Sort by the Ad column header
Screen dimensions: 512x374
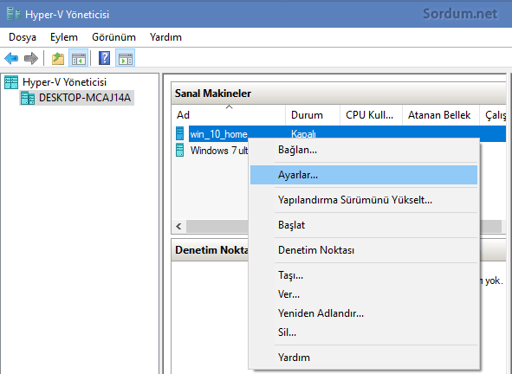click(228, 115)
